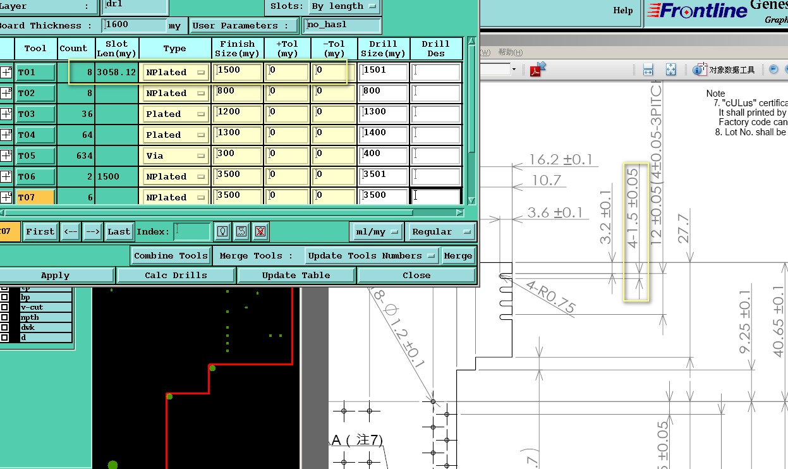Click the shape icon left of T02
Viewport: 788px width, 469px height.
pyautogui.click(x=6, y=93)
